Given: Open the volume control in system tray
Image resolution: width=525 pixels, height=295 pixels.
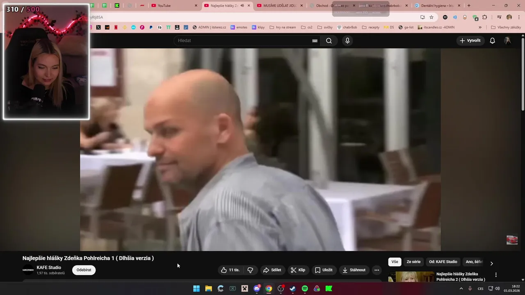Looking at the screenshot, I should click(x=497, y=288).
